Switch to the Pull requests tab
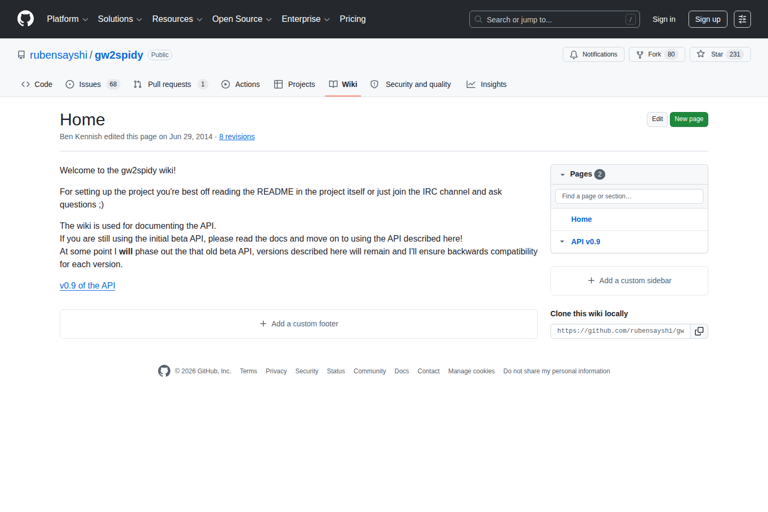Screen dimensions: 768x512 coord(170,84)
